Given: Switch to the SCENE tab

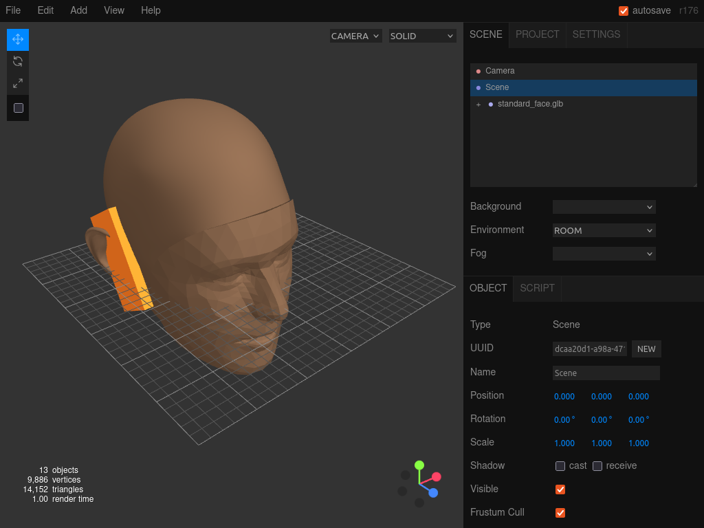Looking at the screenshot, I should (x=486, y=34).
